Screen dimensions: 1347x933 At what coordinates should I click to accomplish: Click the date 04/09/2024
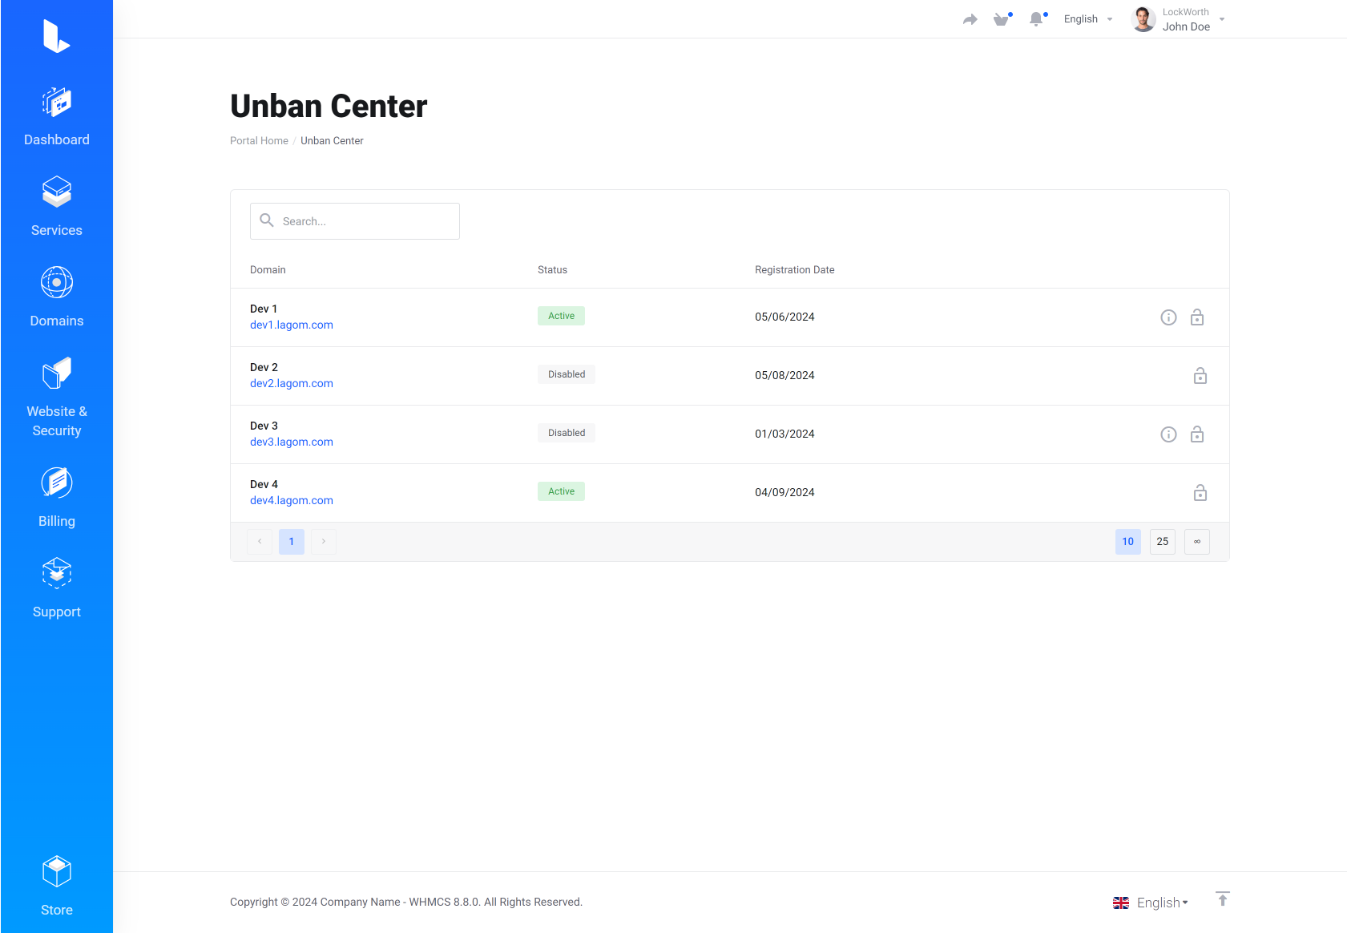pyautogui.click(x=784, y=492)
